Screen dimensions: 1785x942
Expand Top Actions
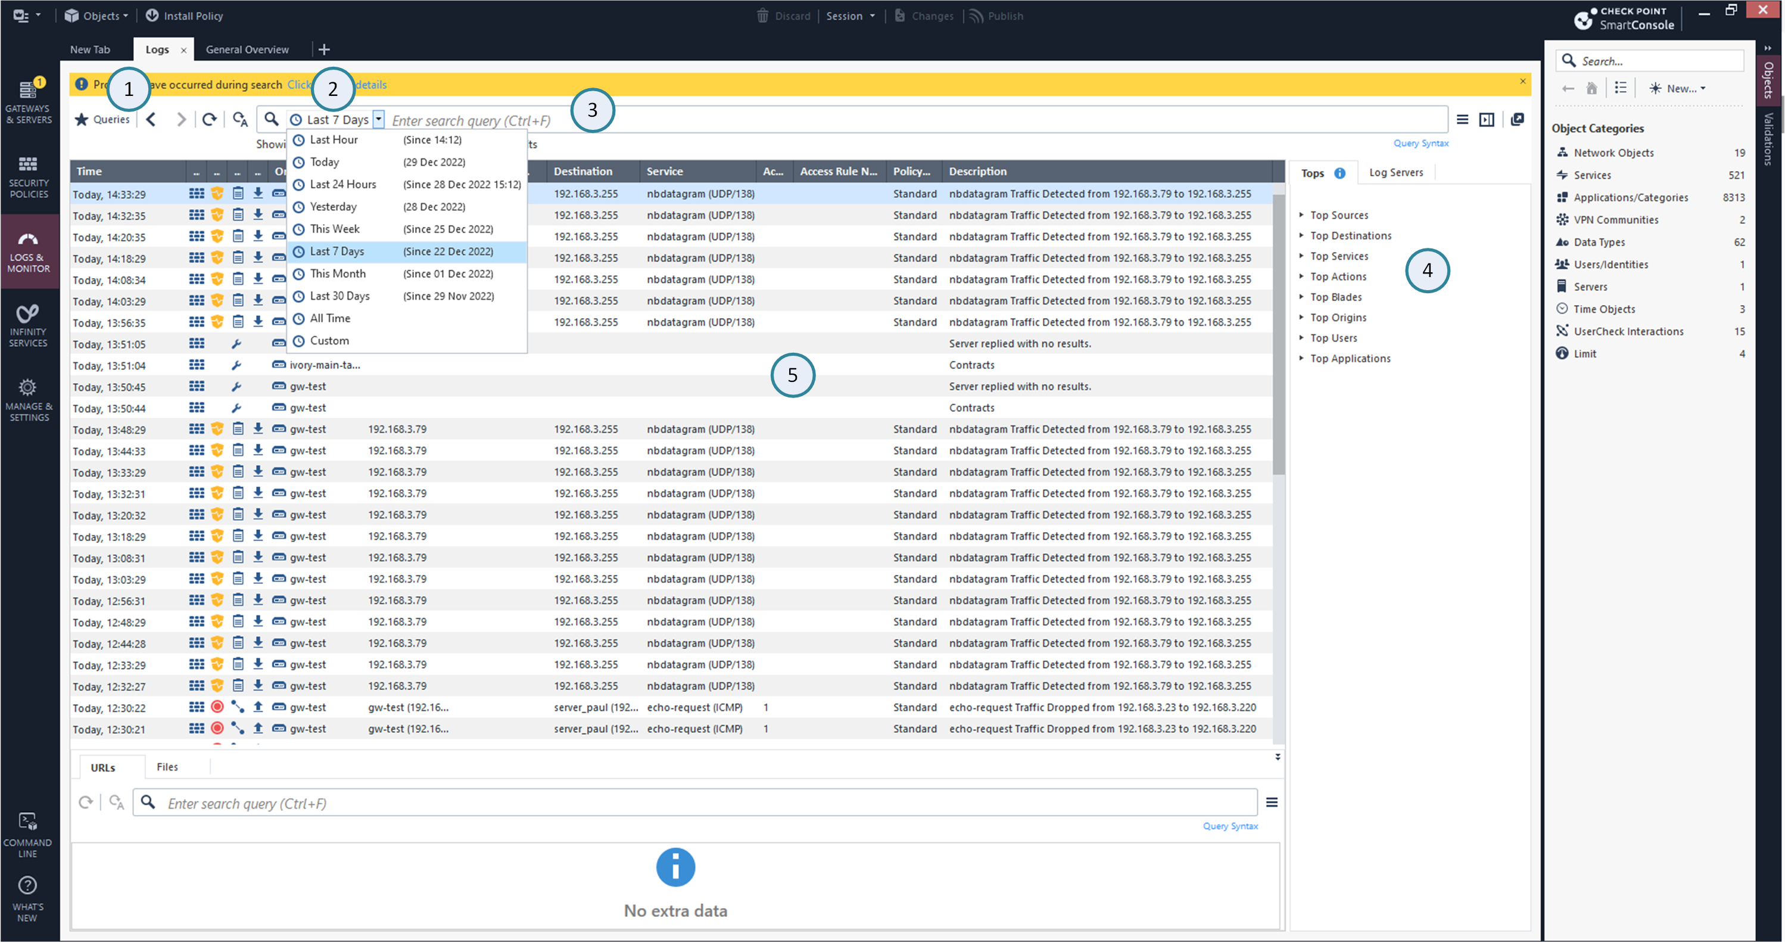click(1333, 276)
